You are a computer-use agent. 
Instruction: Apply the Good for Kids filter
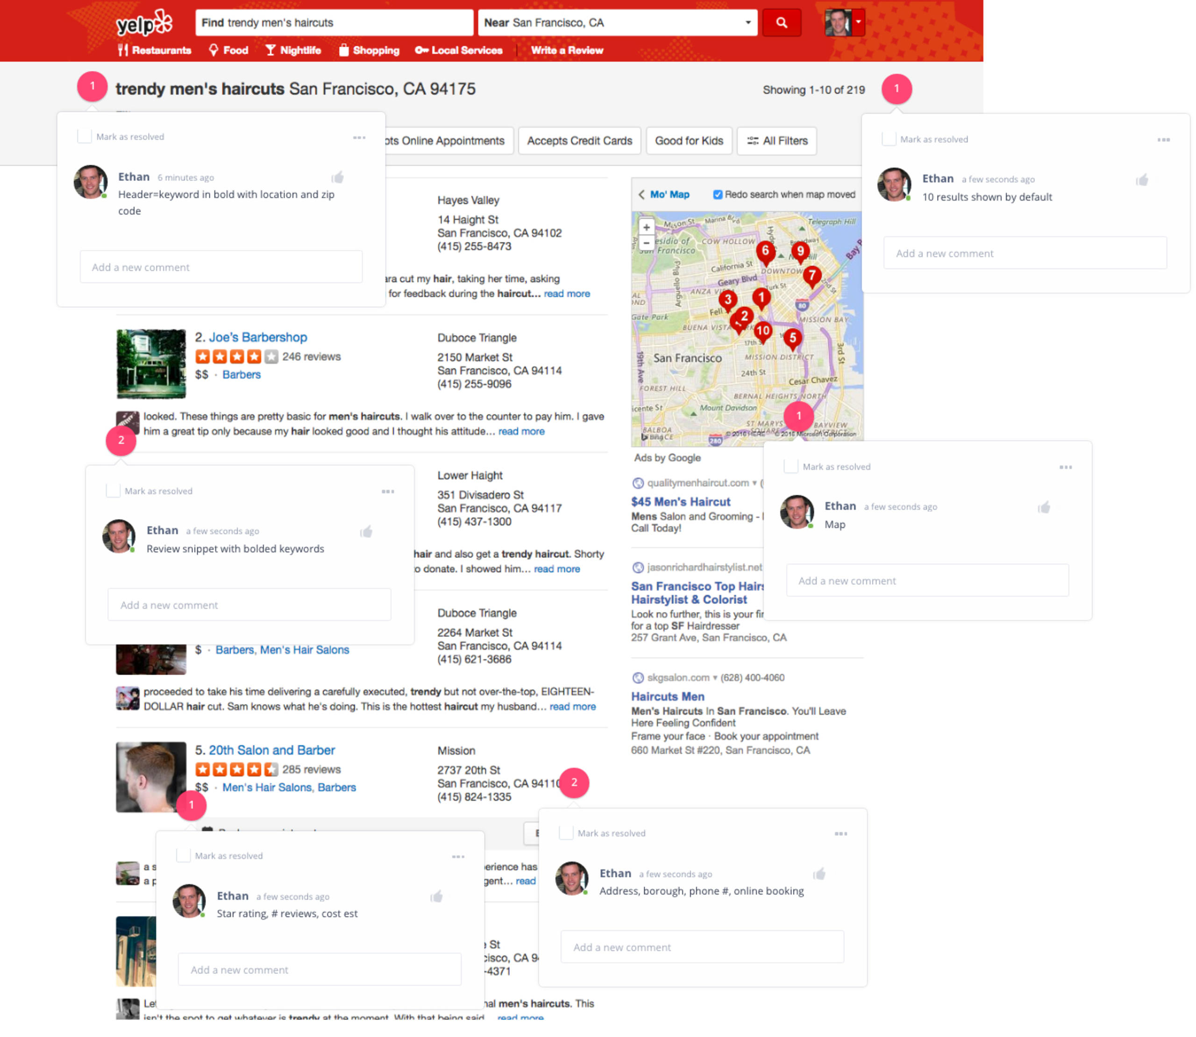coord(688,141)
